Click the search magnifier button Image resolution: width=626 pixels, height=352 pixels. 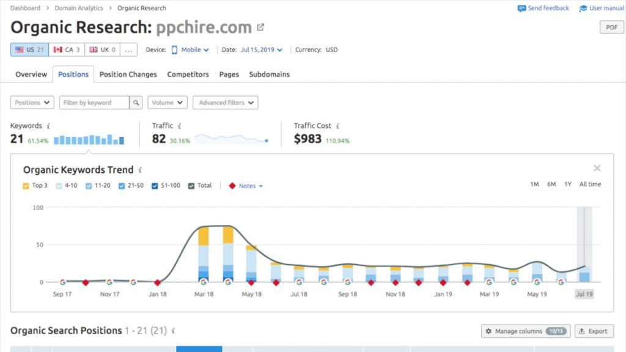(136, 103)
